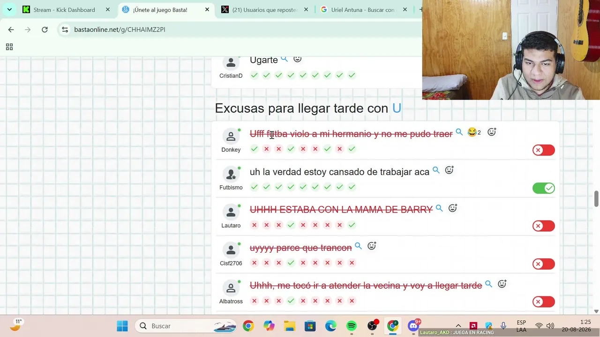Screen dimensions: 600x337
Task: Toggle approval switch for Donkey's answer
Action: point(544,150)
